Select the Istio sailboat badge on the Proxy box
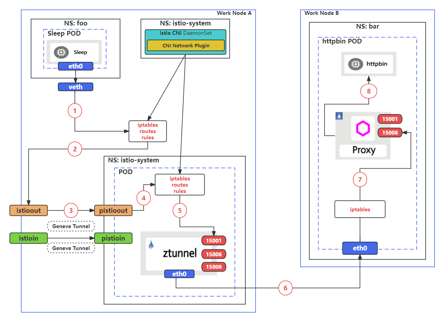444x322 pixels. [x=339, y=116]
